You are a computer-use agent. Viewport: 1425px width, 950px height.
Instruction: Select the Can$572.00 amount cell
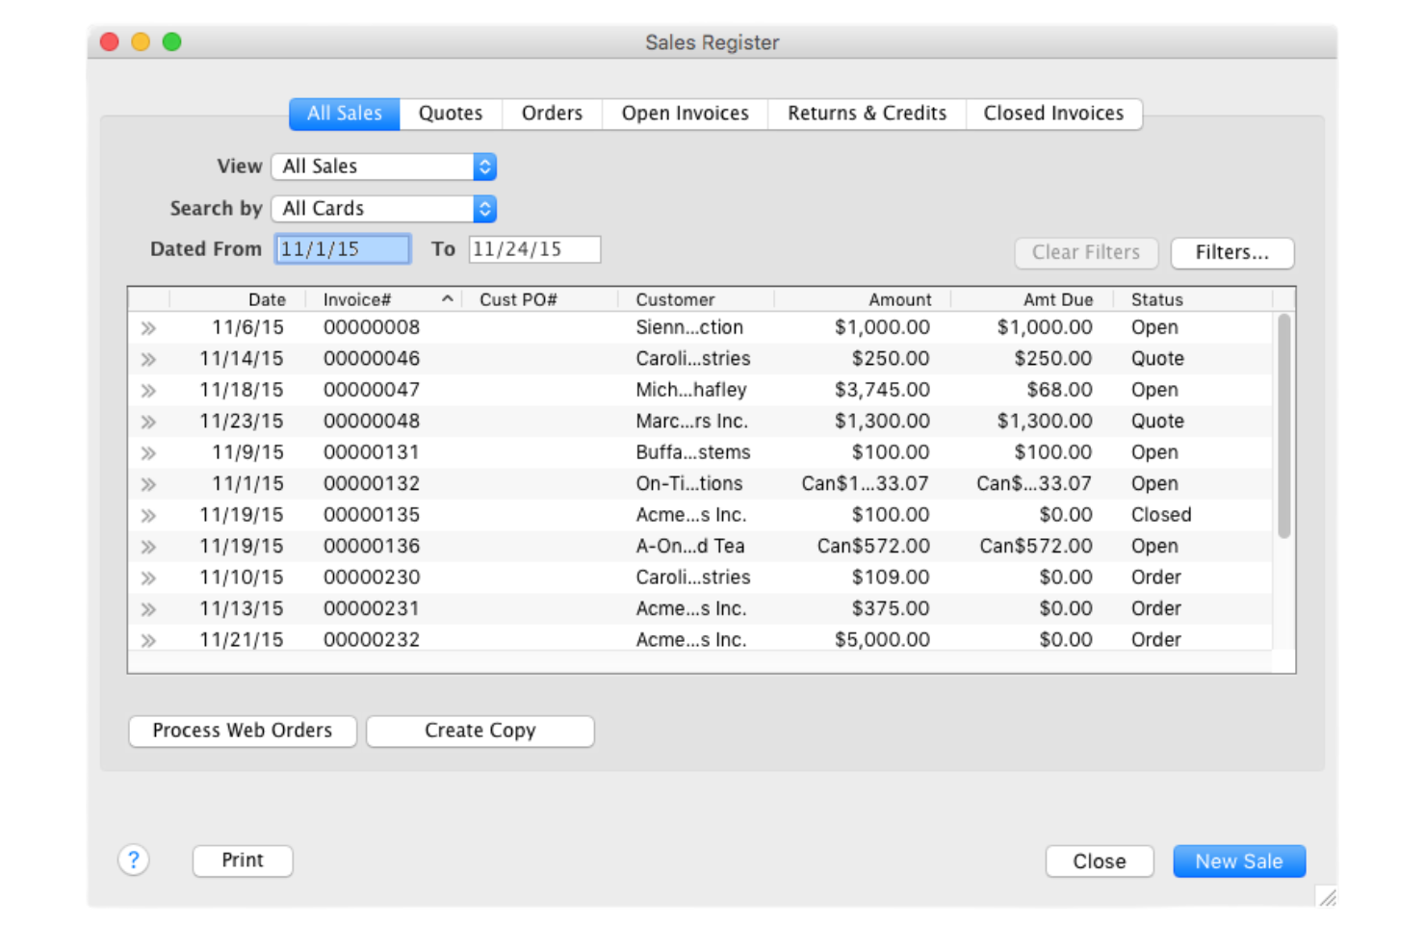(873, 546)
